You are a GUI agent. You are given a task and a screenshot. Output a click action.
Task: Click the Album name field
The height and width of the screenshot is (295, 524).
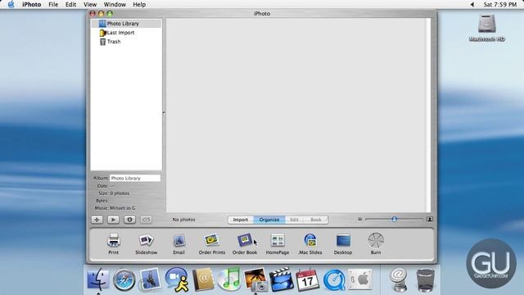(x=135, y=179)
